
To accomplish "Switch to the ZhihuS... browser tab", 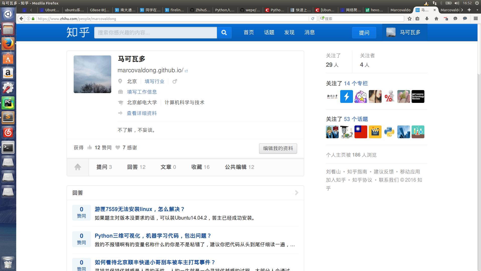I will click(x=200, y=10).
